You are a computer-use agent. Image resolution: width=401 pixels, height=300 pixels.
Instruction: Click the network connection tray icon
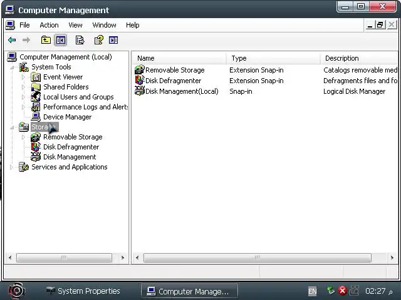[x=355, y=291]
